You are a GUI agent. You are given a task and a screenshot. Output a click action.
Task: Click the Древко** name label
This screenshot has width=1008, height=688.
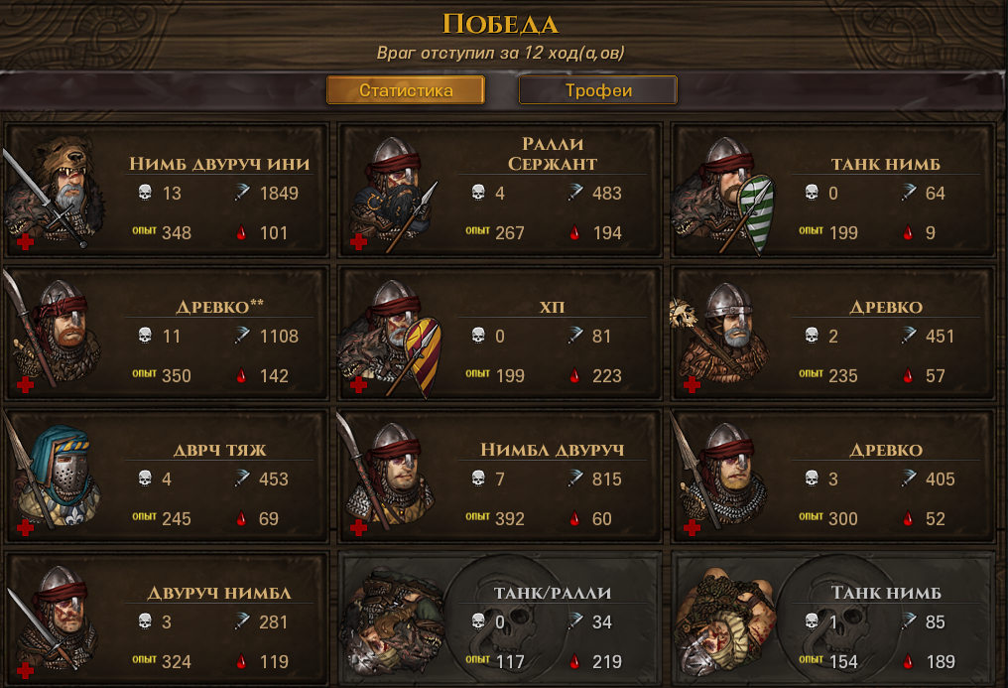(220, 307)
